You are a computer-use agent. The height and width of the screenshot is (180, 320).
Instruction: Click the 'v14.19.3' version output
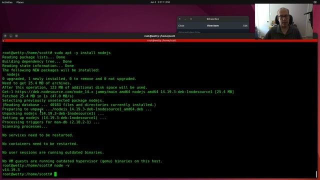pyautogui.click(x=11, y=170)
